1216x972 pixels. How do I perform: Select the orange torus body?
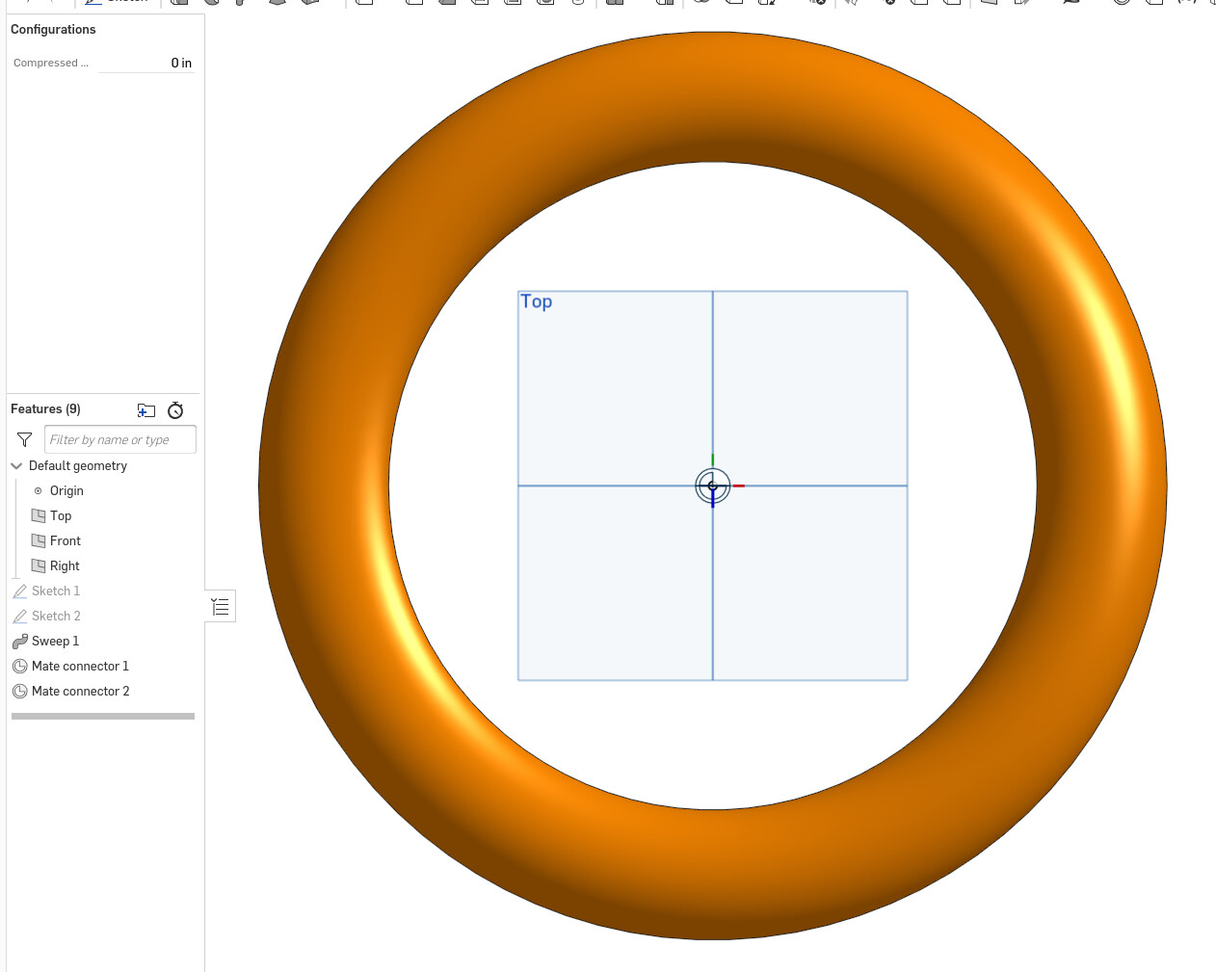[713, 96]
